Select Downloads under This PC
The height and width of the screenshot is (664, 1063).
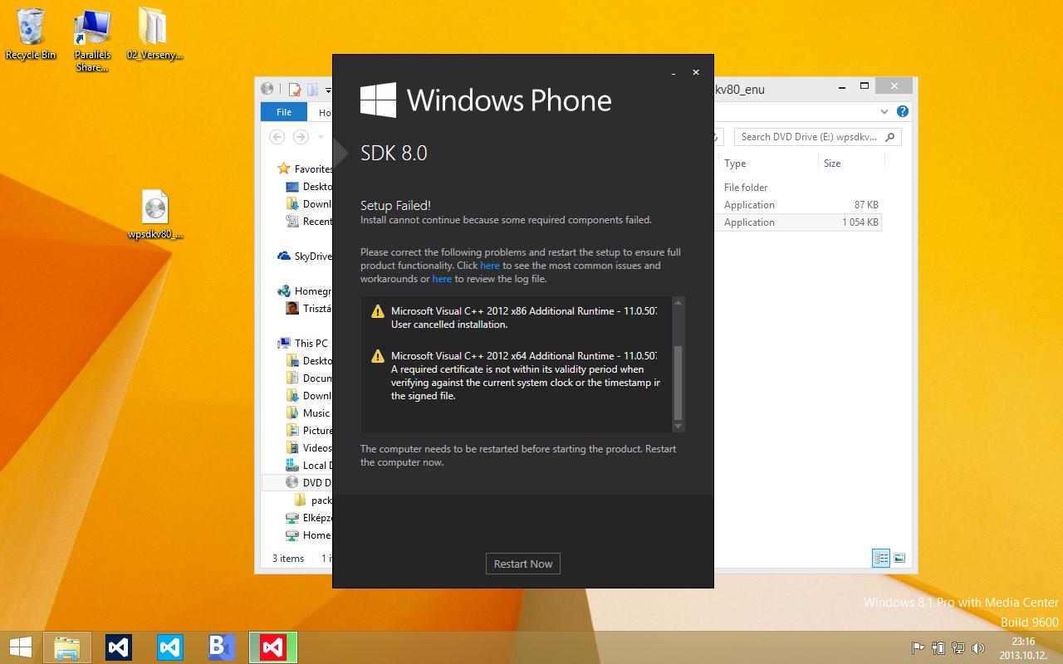(x=308, y=396)
